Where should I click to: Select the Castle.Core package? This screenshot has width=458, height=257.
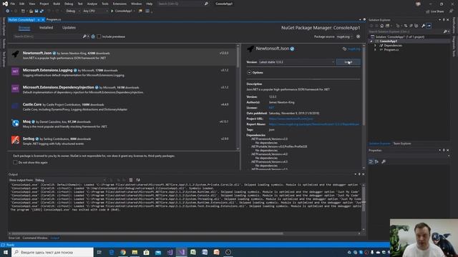(122, 107)
